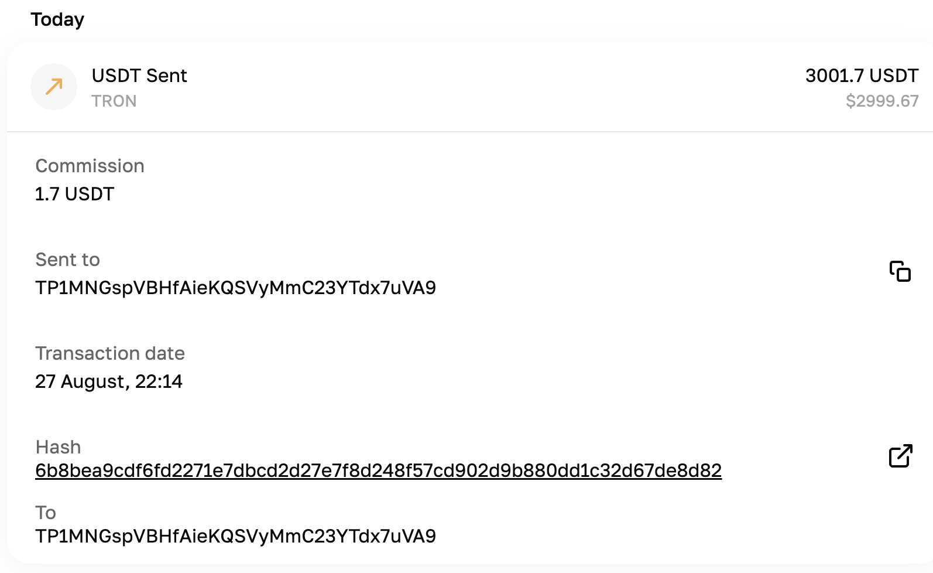Viewport: 933px width, 573px height.
Task: Select the address under To label
Action: (235, 536)
